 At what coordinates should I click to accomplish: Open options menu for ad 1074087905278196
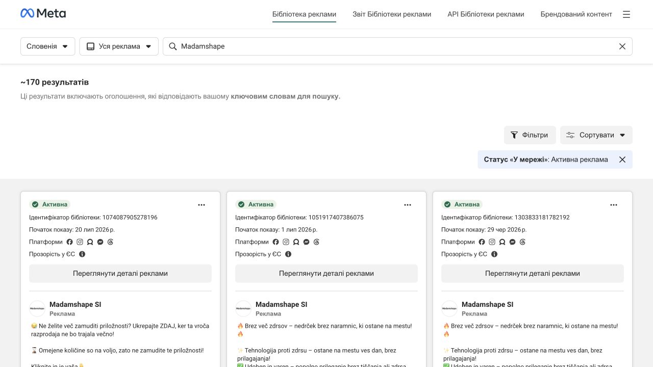coord(202,205)
